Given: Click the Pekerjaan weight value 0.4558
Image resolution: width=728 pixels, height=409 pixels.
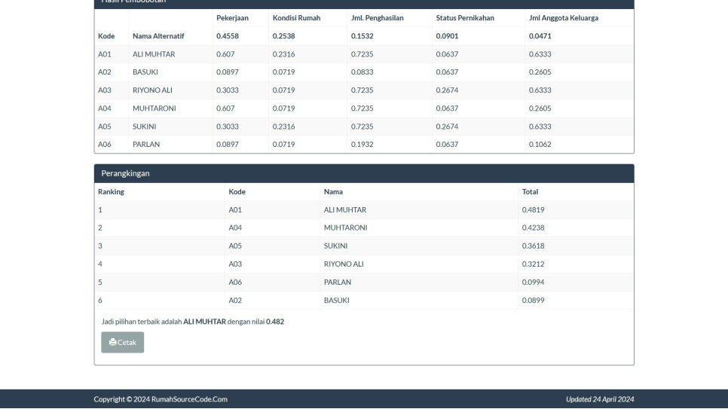Looking at the screenshot, I should click(227, 36).
